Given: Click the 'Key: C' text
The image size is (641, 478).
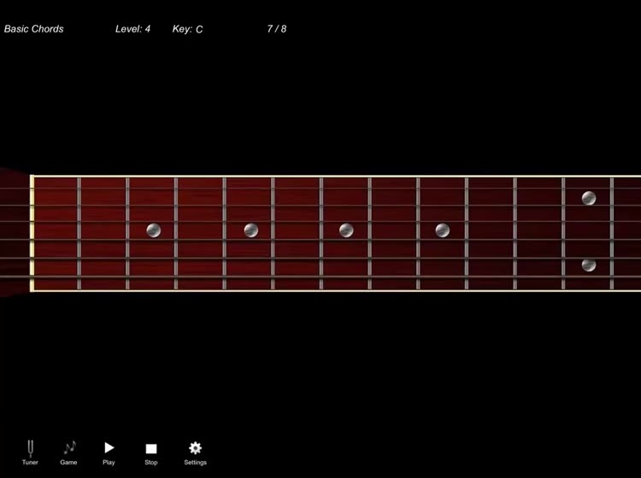Looking at the screenshot, I should pyautogui.click(x=188, y=29).
